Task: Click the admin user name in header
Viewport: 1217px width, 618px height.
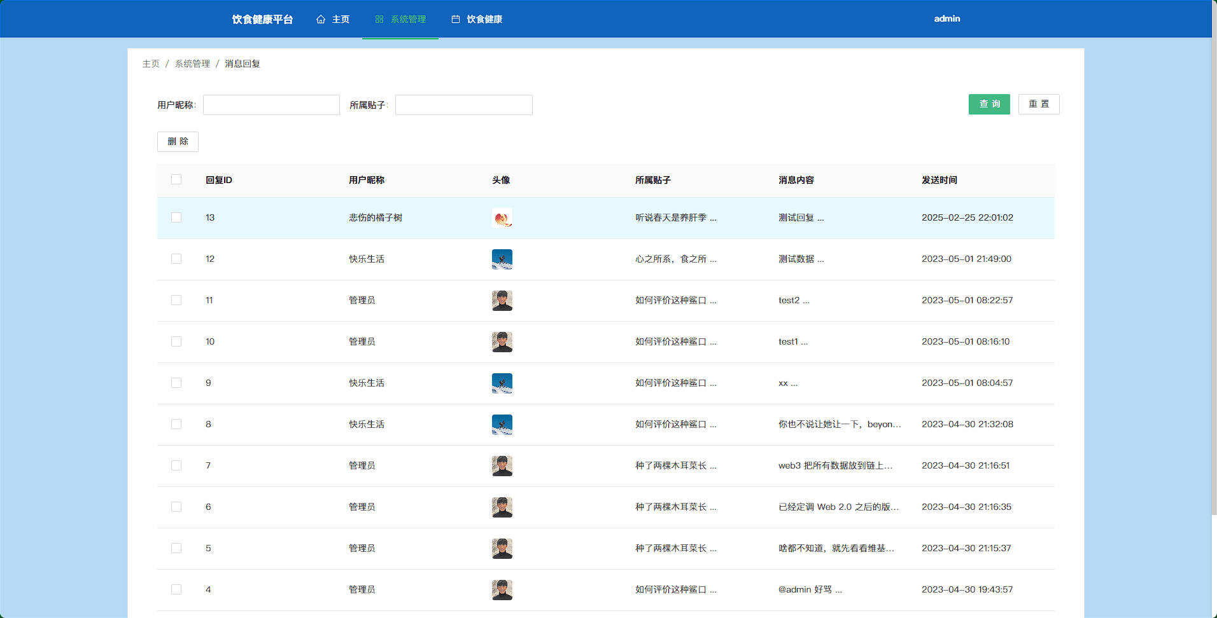Action: click(947, 19)
